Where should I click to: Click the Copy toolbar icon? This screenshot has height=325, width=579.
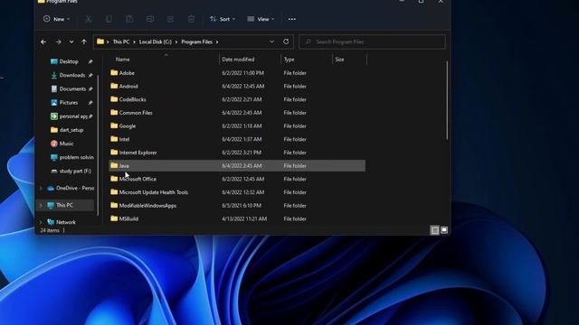(x=109, y=19)
